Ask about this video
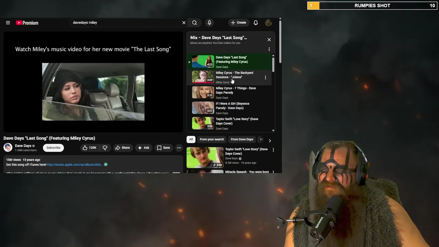 [143, 148]
